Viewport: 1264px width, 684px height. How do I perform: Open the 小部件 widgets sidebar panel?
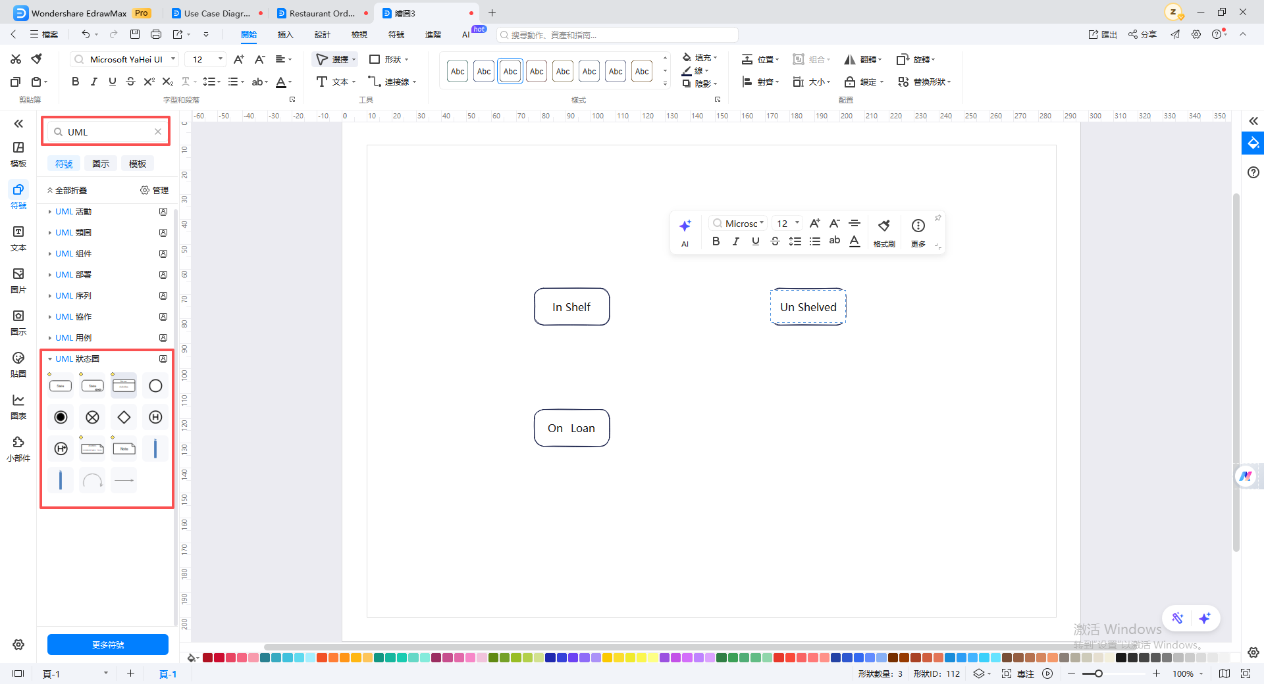click(18, 449)
